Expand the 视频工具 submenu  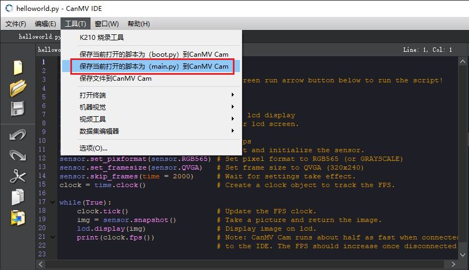point(151,119)
